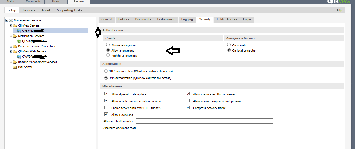Choose NTFS authorization option
The image size is (355, 149).
click(x=106, y=71)
